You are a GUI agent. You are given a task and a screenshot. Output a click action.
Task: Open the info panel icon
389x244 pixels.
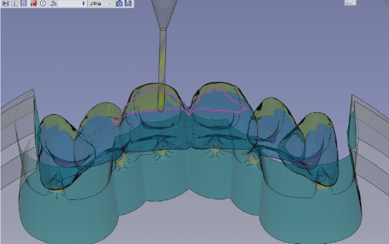pyautogui.click(x=14, y=3)
